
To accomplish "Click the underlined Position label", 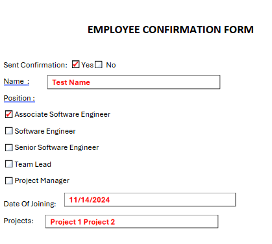I will point(19,98).
